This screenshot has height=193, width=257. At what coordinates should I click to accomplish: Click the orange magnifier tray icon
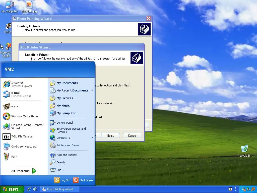click(x=253, y=189)
